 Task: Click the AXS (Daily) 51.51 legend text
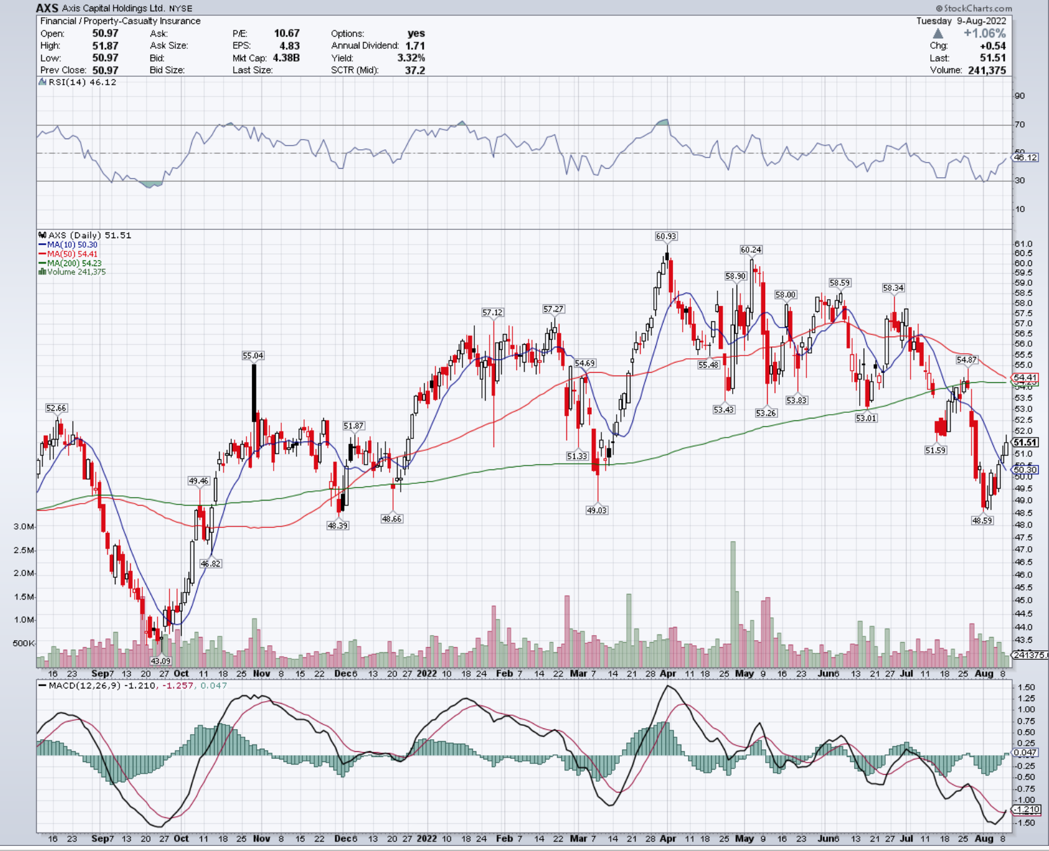[x=90, y=235]
